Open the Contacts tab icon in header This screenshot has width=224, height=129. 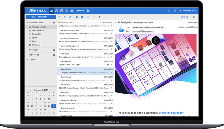click(x=57, y=11)
